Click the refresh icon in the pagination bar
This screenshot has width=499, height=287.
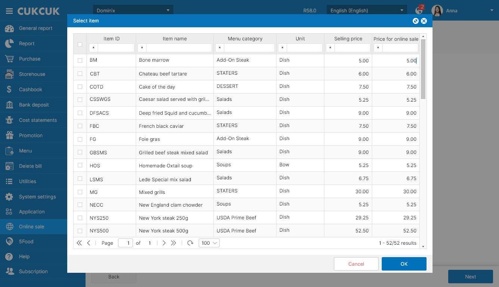pos(190,243)
